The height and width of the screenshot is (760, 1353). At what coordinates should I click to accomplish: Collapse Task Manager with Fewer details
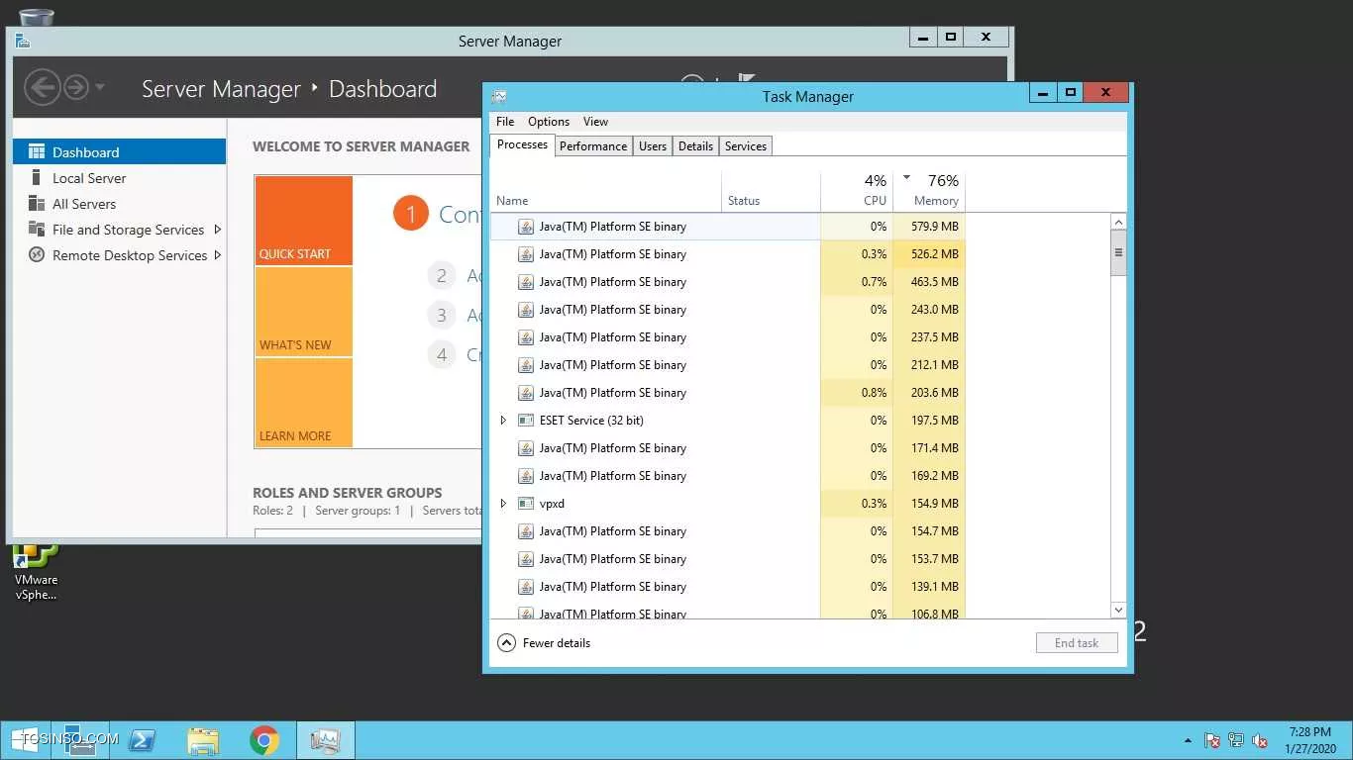(544, 643)
